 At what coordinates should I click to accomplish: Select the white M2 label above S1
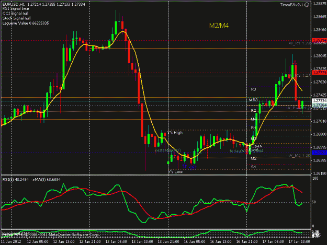253,158
